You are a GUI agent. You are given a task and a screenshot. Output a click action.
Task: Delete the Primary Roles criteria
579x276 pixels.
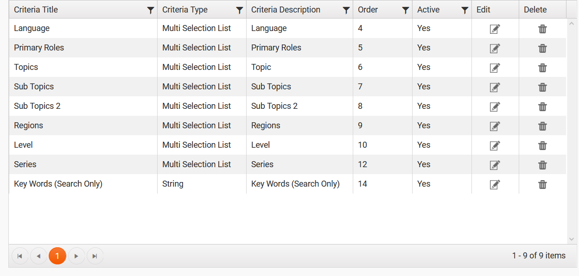click(542, 49)
